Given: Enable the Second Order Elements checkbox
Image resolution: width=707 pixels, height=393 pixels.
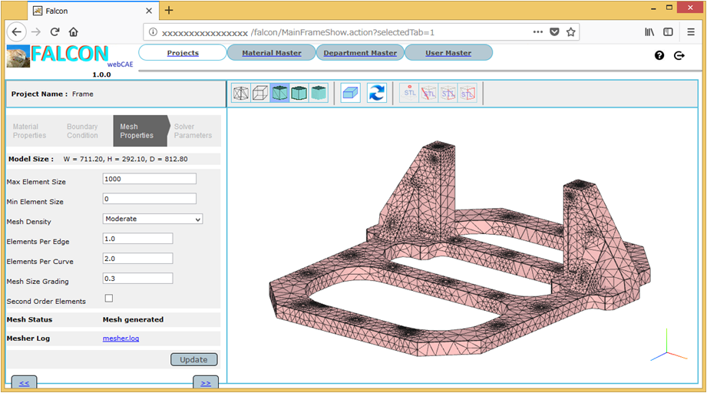Looking at the screenshot, I should click(x=108, y=299).
